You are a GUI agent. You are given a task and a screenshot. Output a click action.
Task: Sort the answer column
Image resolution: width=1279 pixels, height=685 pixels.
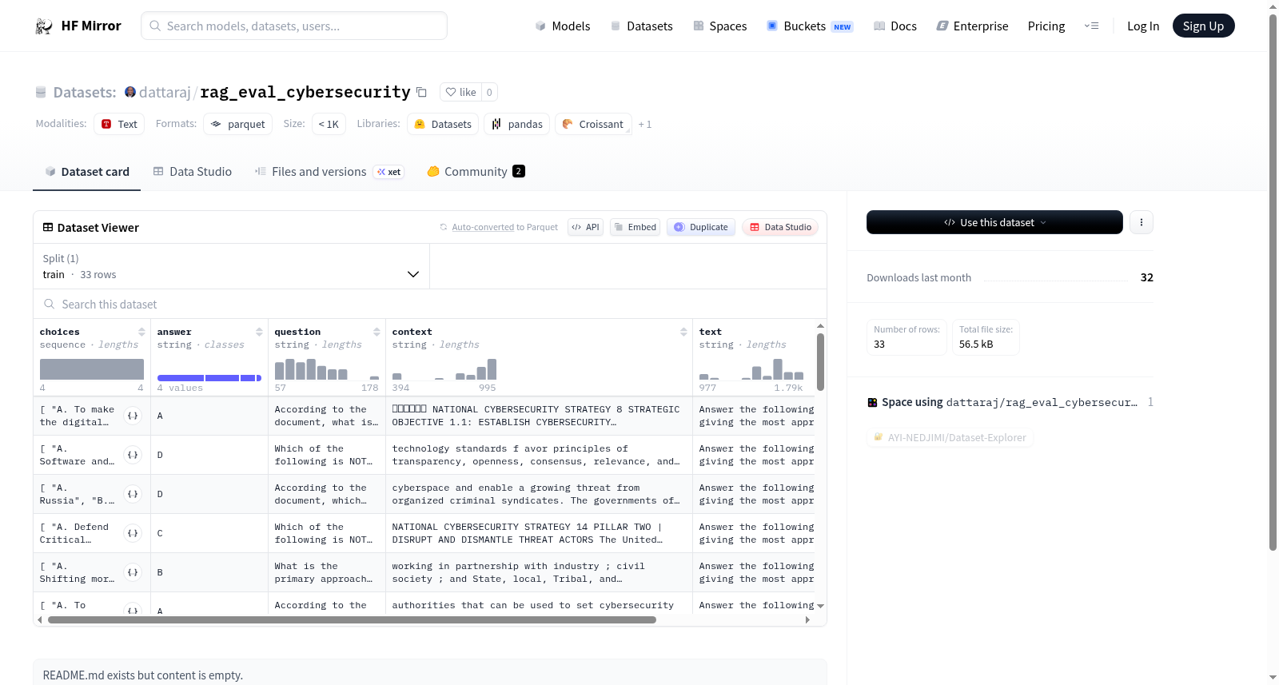(259, 332)
